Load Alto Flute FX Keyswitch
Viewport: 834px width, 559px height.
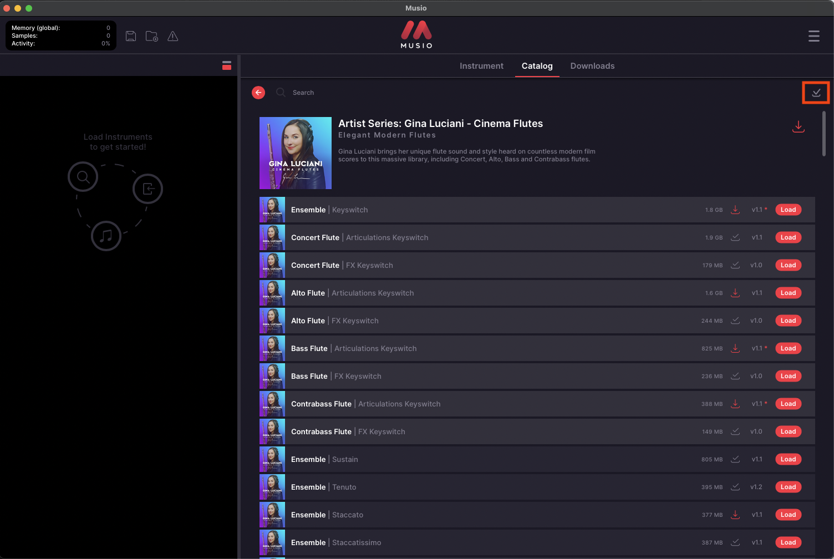click(788, 321)
